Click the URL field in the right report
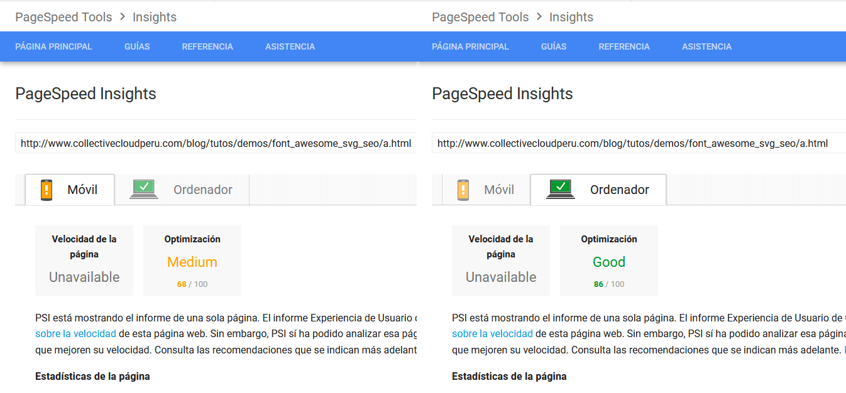 [639, 143]
